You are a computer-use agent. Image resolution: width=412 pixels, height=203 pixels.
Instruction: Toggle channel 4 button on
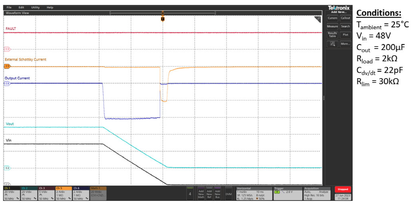click(190, 194)
